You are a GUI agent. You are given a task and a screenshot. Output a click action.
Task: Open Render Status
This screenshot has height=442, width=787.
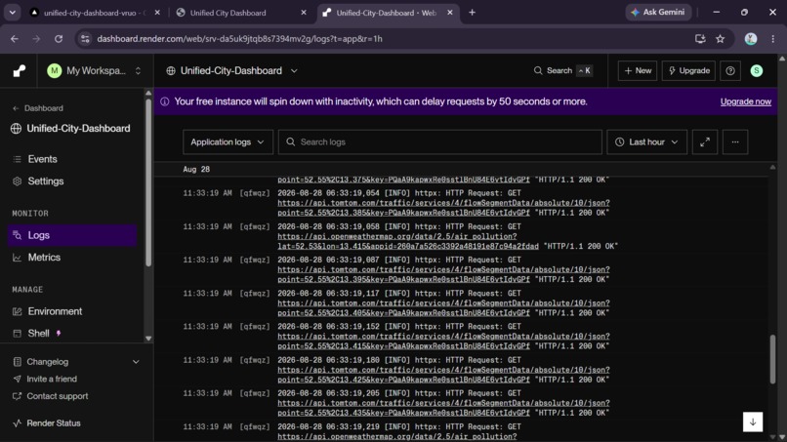(53, 422)
